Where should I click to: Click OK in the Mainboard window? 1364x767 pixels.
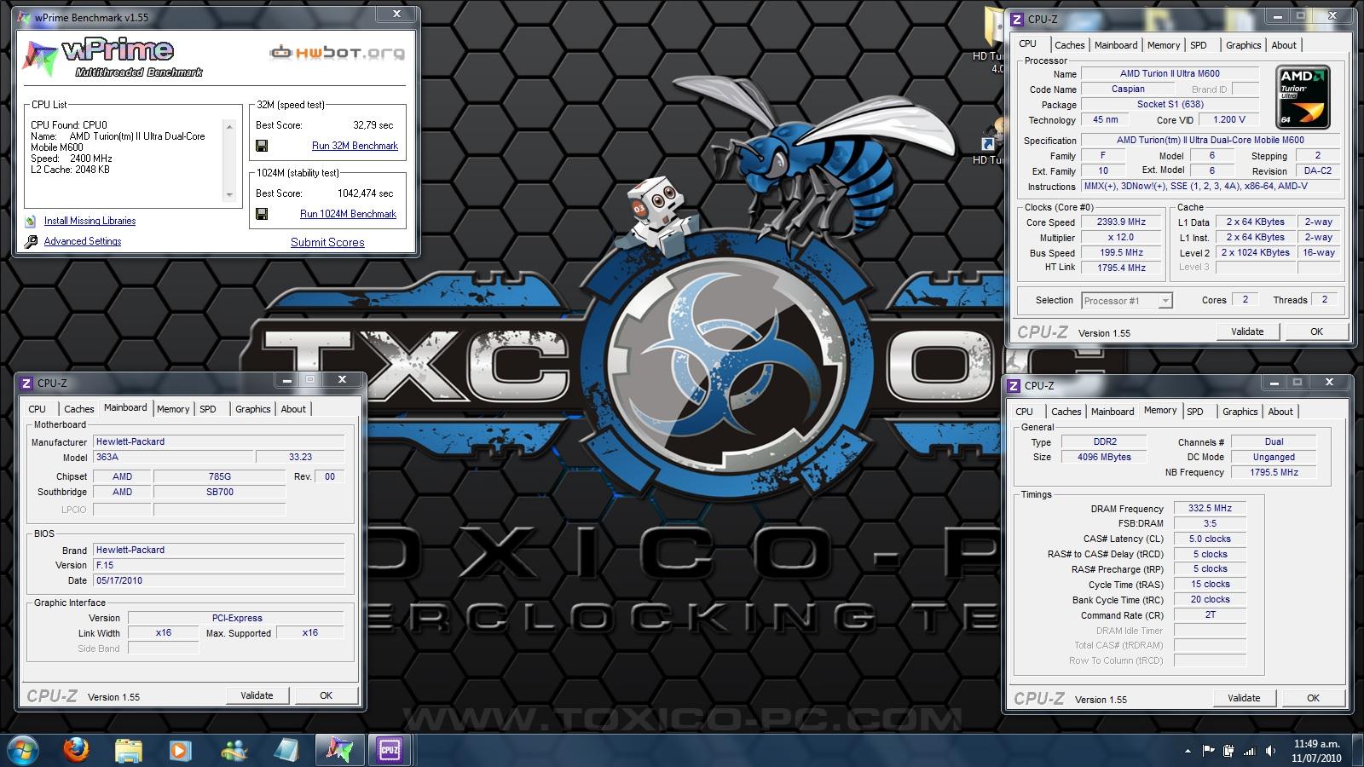click(326, 695)
